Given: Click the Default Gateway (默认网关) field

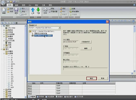Looking at the screenshot, I should click(71, 62).
